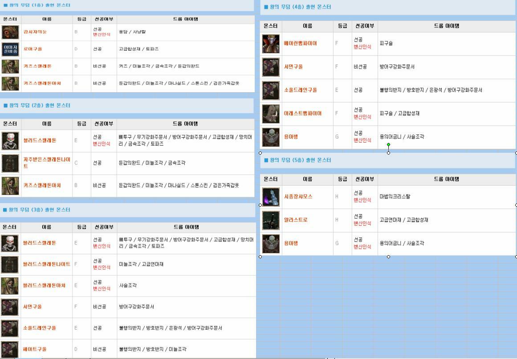Select the 아레스트뱀파이어 monster portrait

pos(271,114)
